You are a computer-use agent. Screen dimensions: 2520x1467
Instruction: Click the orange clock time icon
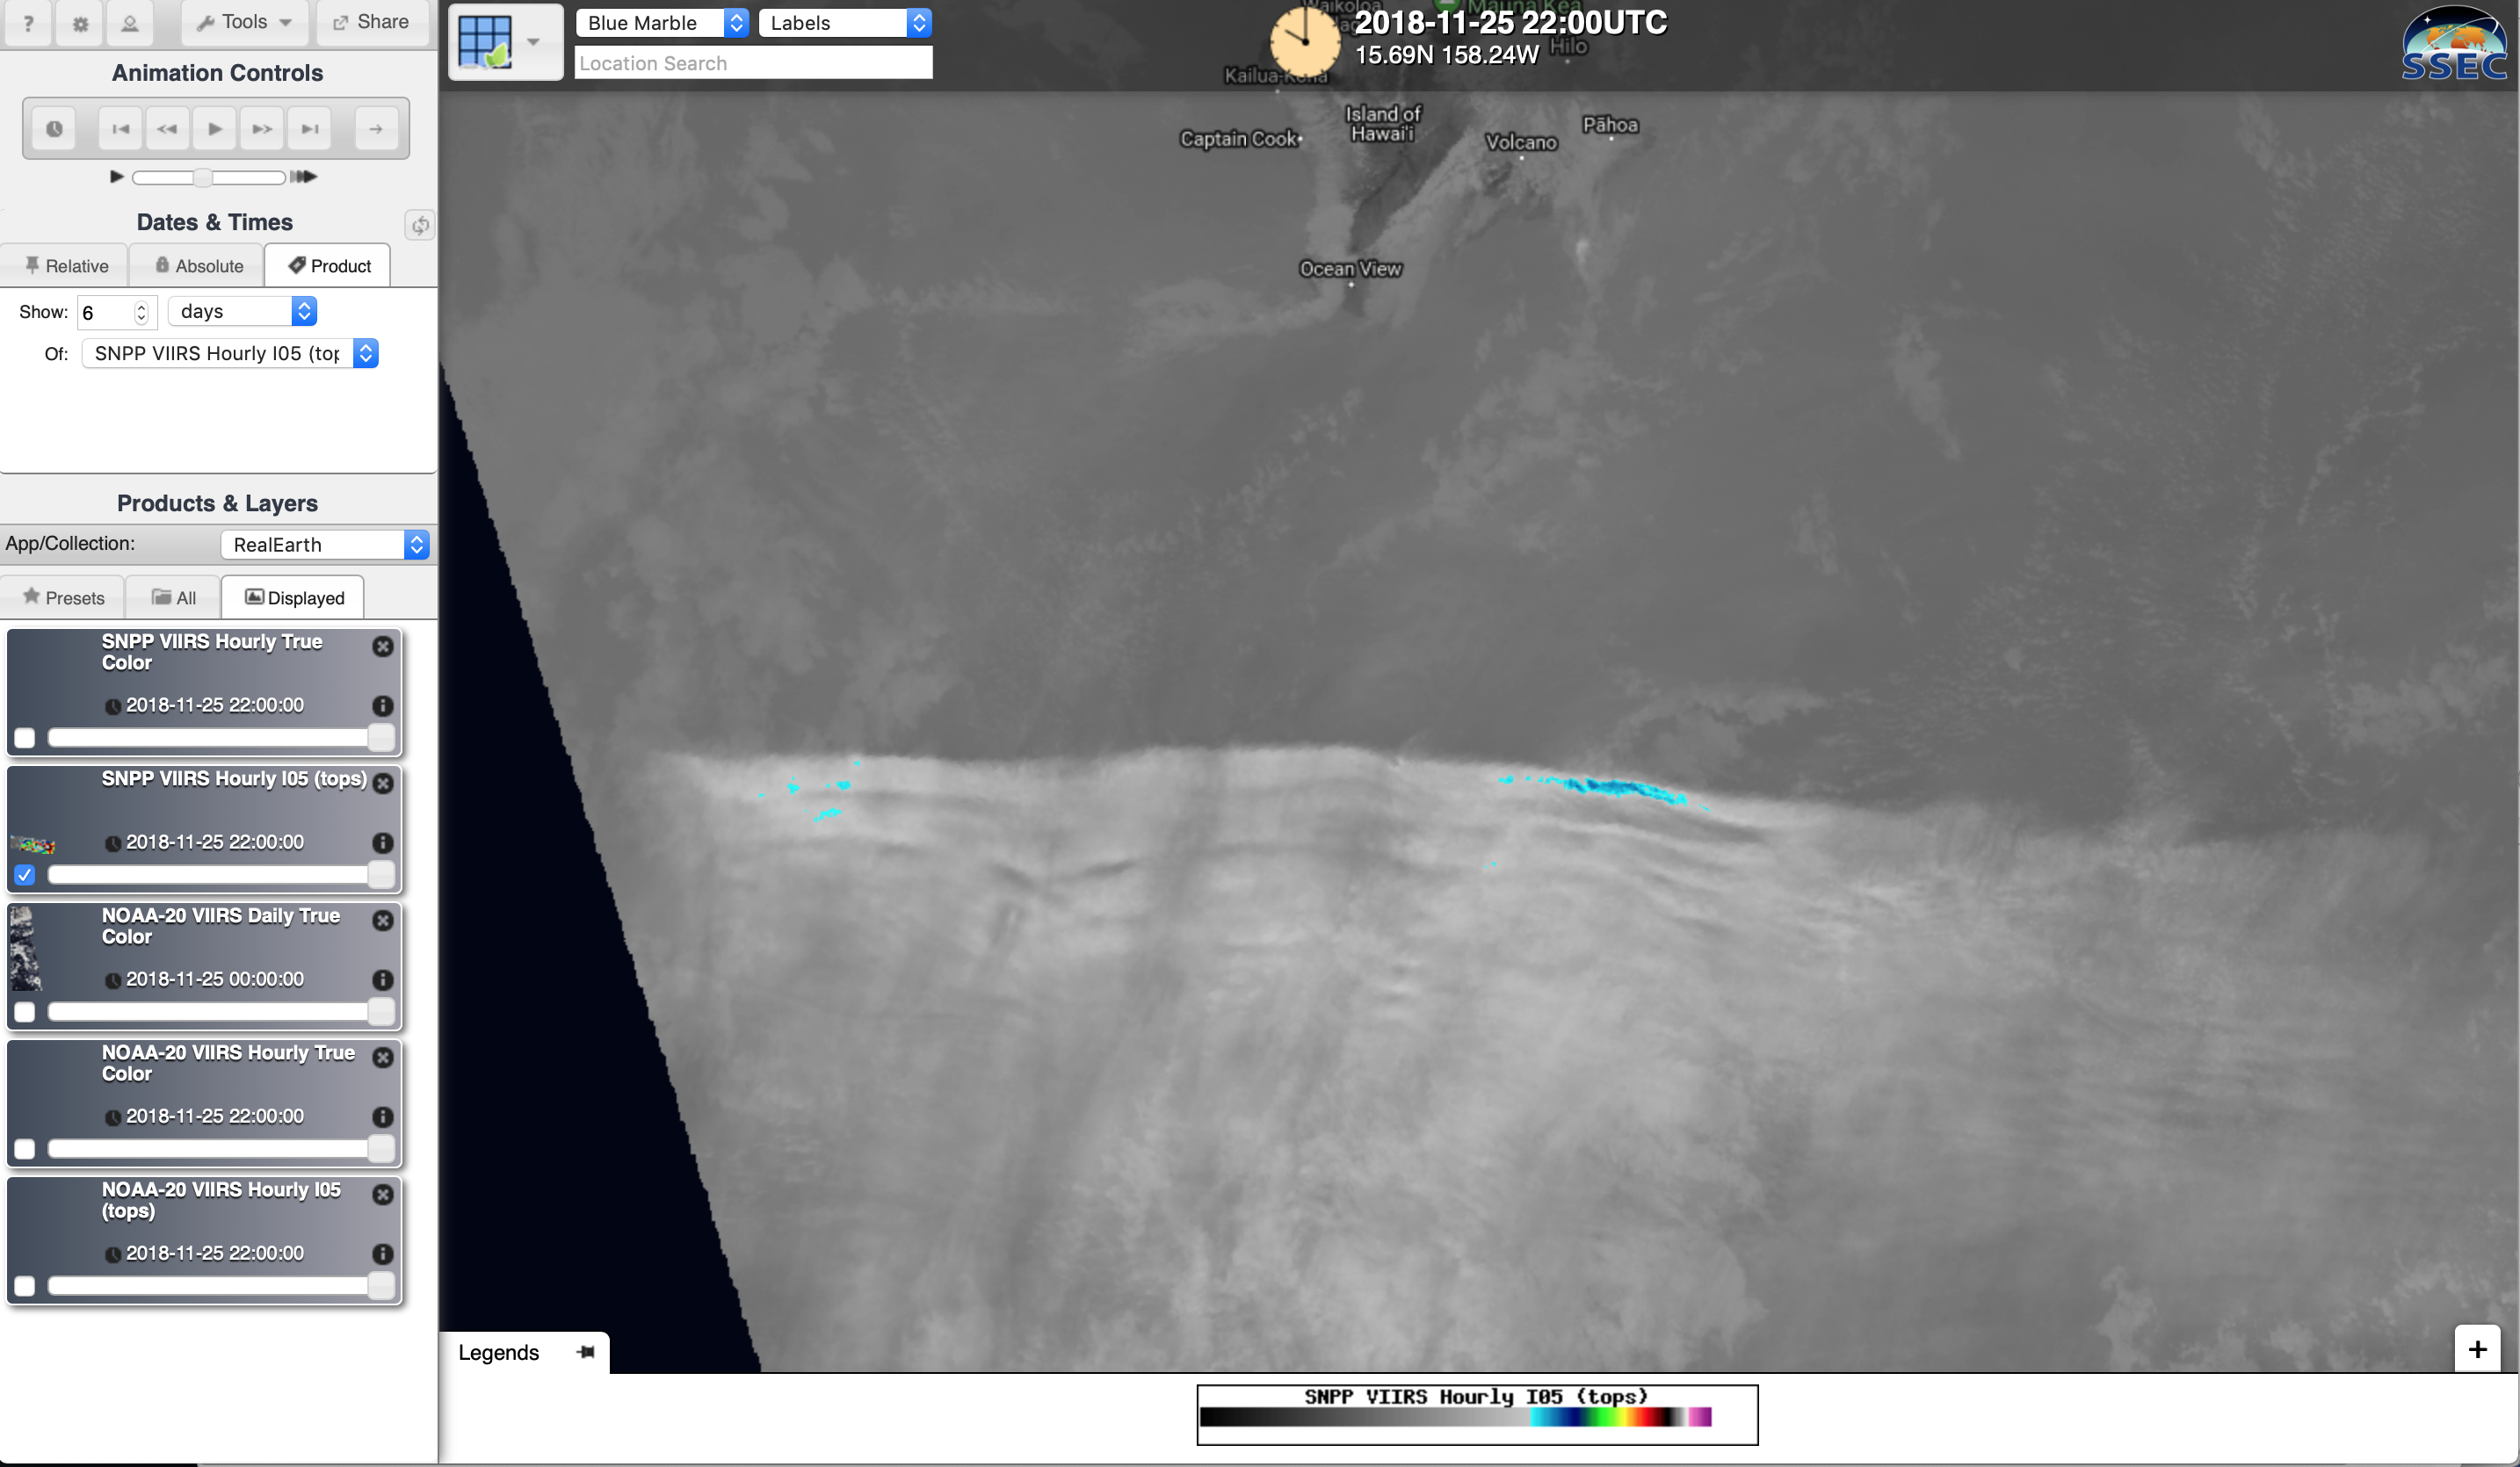pos(1304,41)
